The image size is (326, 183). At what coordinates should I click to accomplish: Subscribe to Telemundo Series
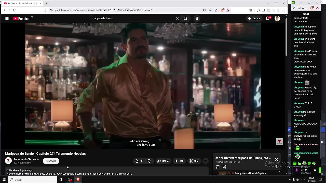[51, 161]
